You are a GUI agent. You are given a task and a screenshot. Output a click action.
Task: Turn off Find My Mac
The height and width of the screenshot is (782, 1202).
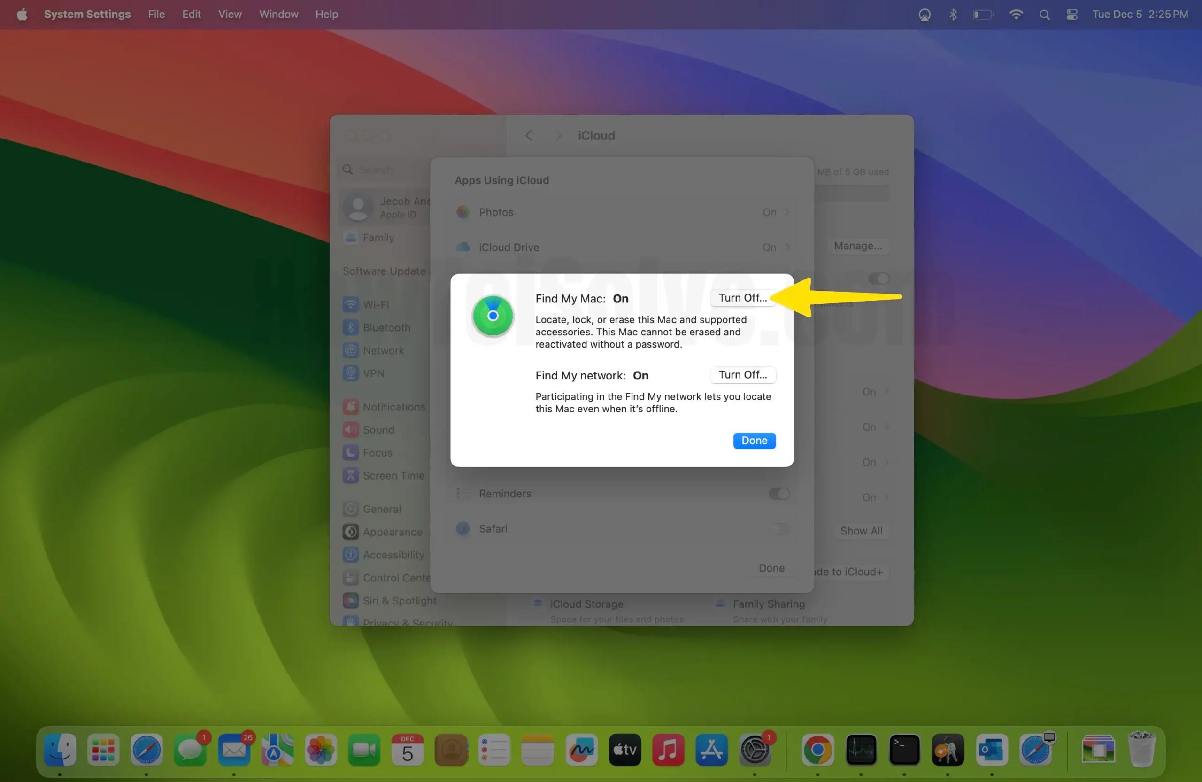coord(742,298)
